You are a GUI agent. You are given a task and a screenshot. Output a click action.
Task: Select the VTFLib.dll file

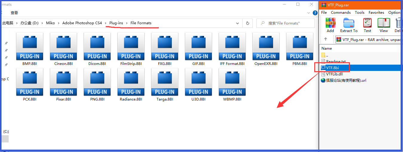[x=334, y=74]
